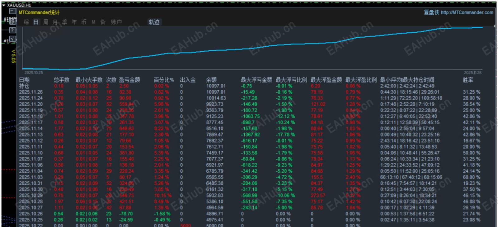Select the 2025.11.06 date row
498x227 pixels.
tap(31, 165)
